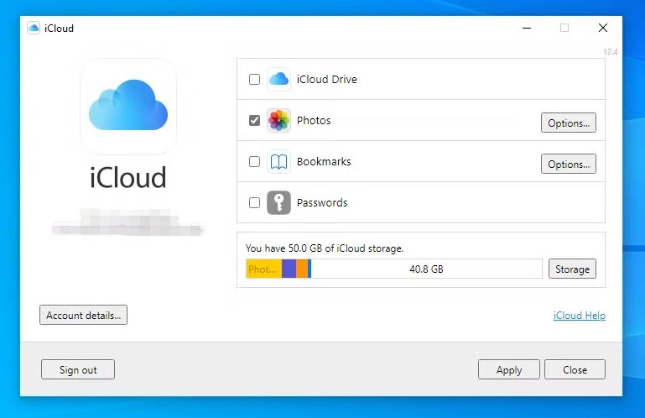Sign out of iCloud
Image resolution: width=645 pixels, height=418 pixels.
78,369
